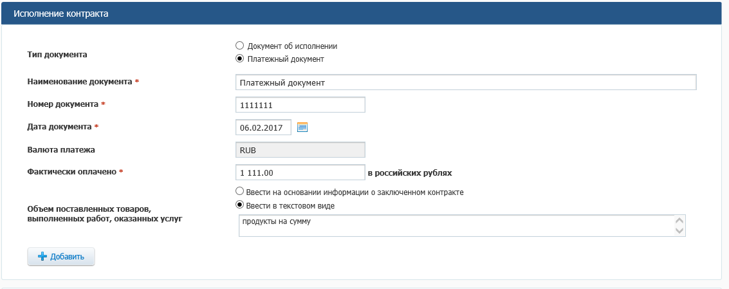This screenshot has width=729, height=289.
Task: Open the calendar date picker icon
Action: coord(302,127)
